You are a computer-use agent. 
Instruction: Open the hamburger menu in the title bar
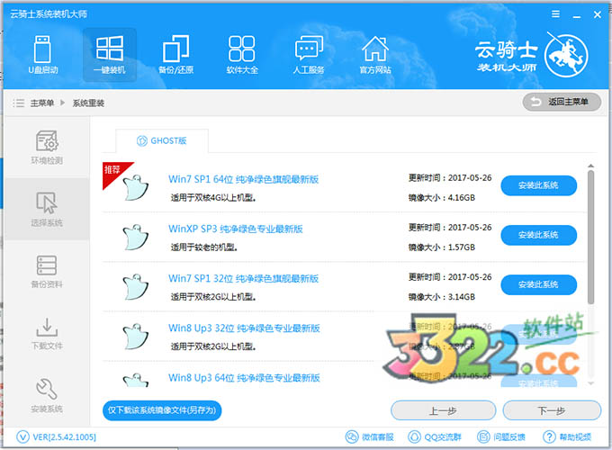[x=555, y=14]
